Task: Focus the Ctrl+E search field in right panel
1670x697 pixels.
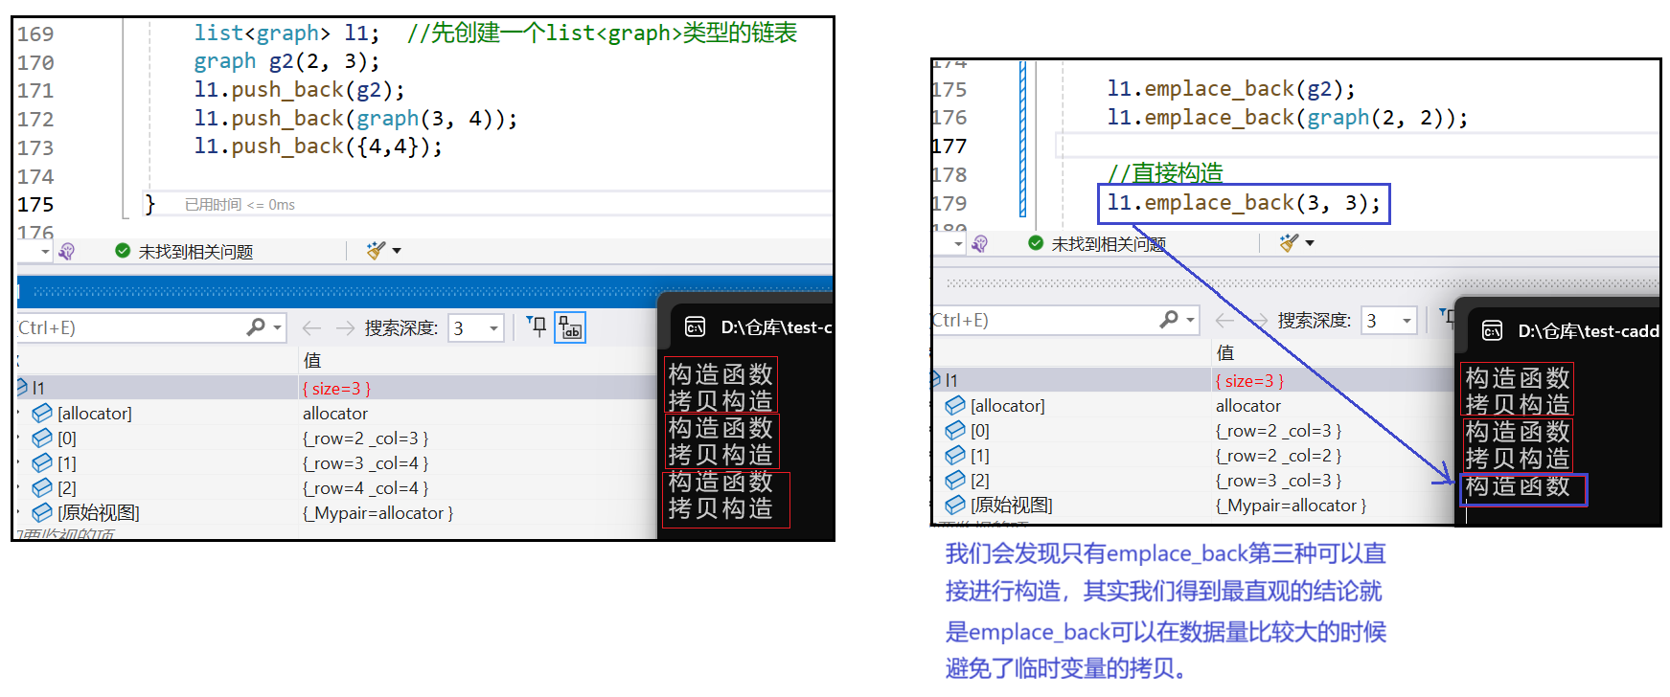Action: tap(1043, 320)
